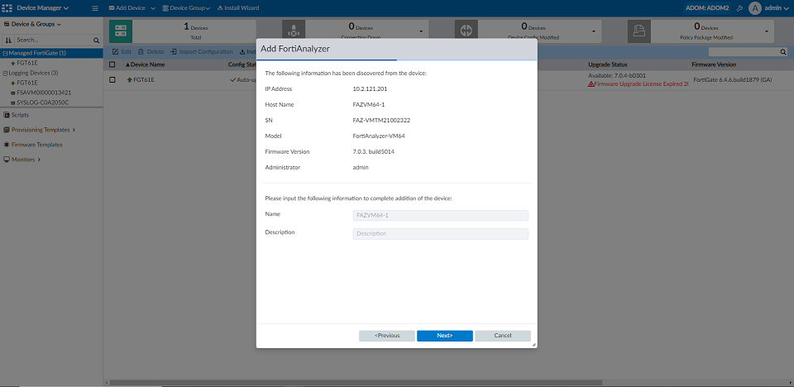The image size is (794, 387).
Task: Open the wrench tools icon
Action: pyautogui.click(x=739, y=8)
